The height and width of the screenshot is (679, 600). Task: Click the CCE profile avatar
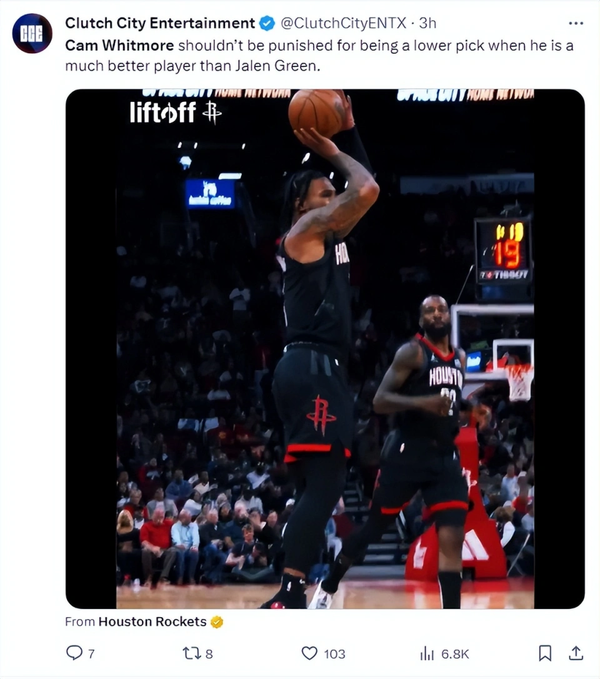pyautogui.click(x=32, y=33)
